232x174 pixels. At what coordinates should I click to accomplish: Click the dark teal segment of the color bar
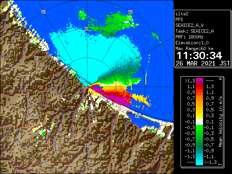[199, 149]
